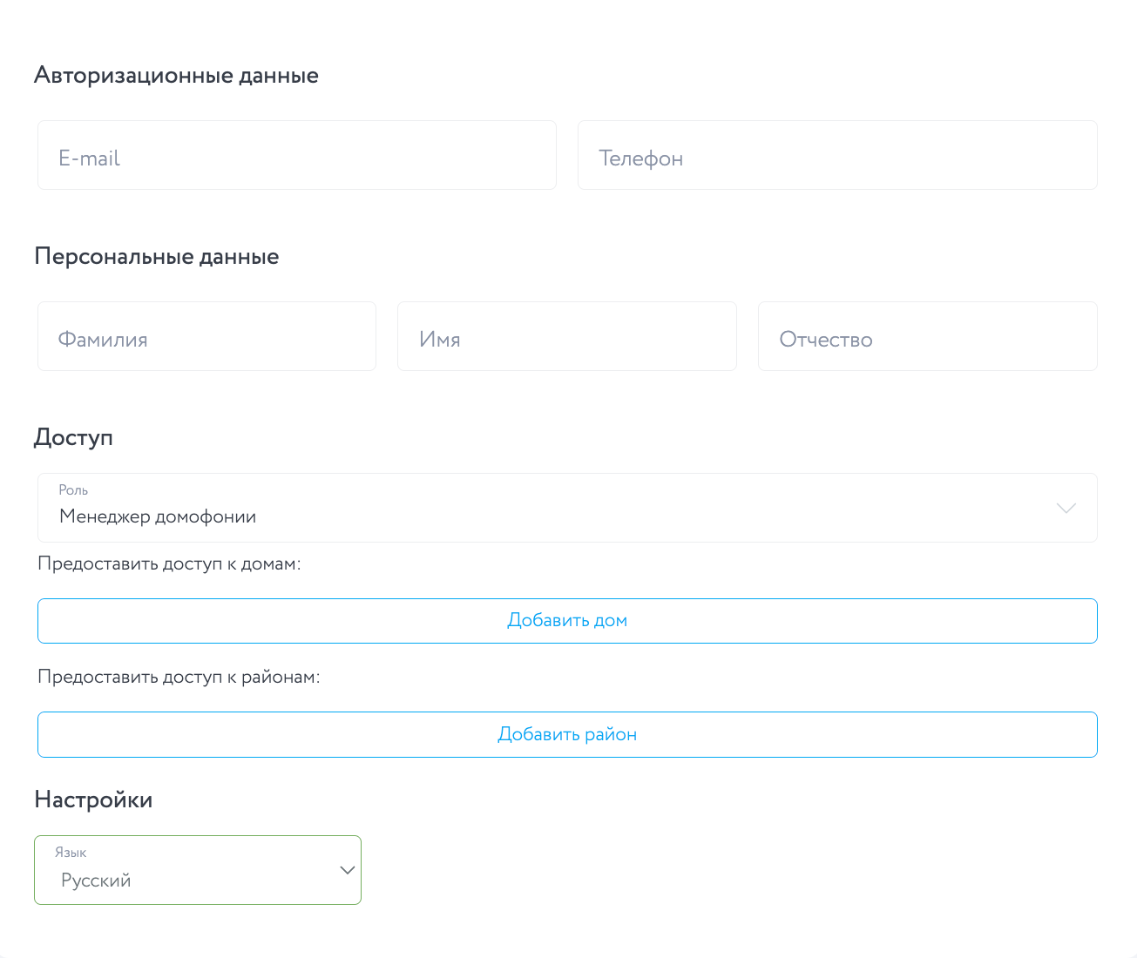Click the small Роль label text
The height and width of the screenshot is (958, 1137).
click(x=73, y=490)
